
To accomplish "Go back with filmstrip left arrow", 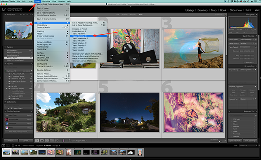I will pos(16,145).
